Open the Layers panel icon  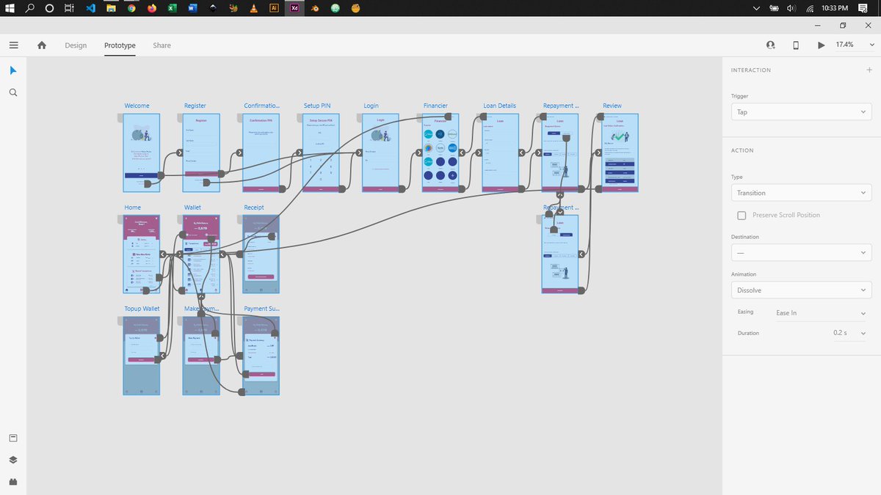(13, 460)
